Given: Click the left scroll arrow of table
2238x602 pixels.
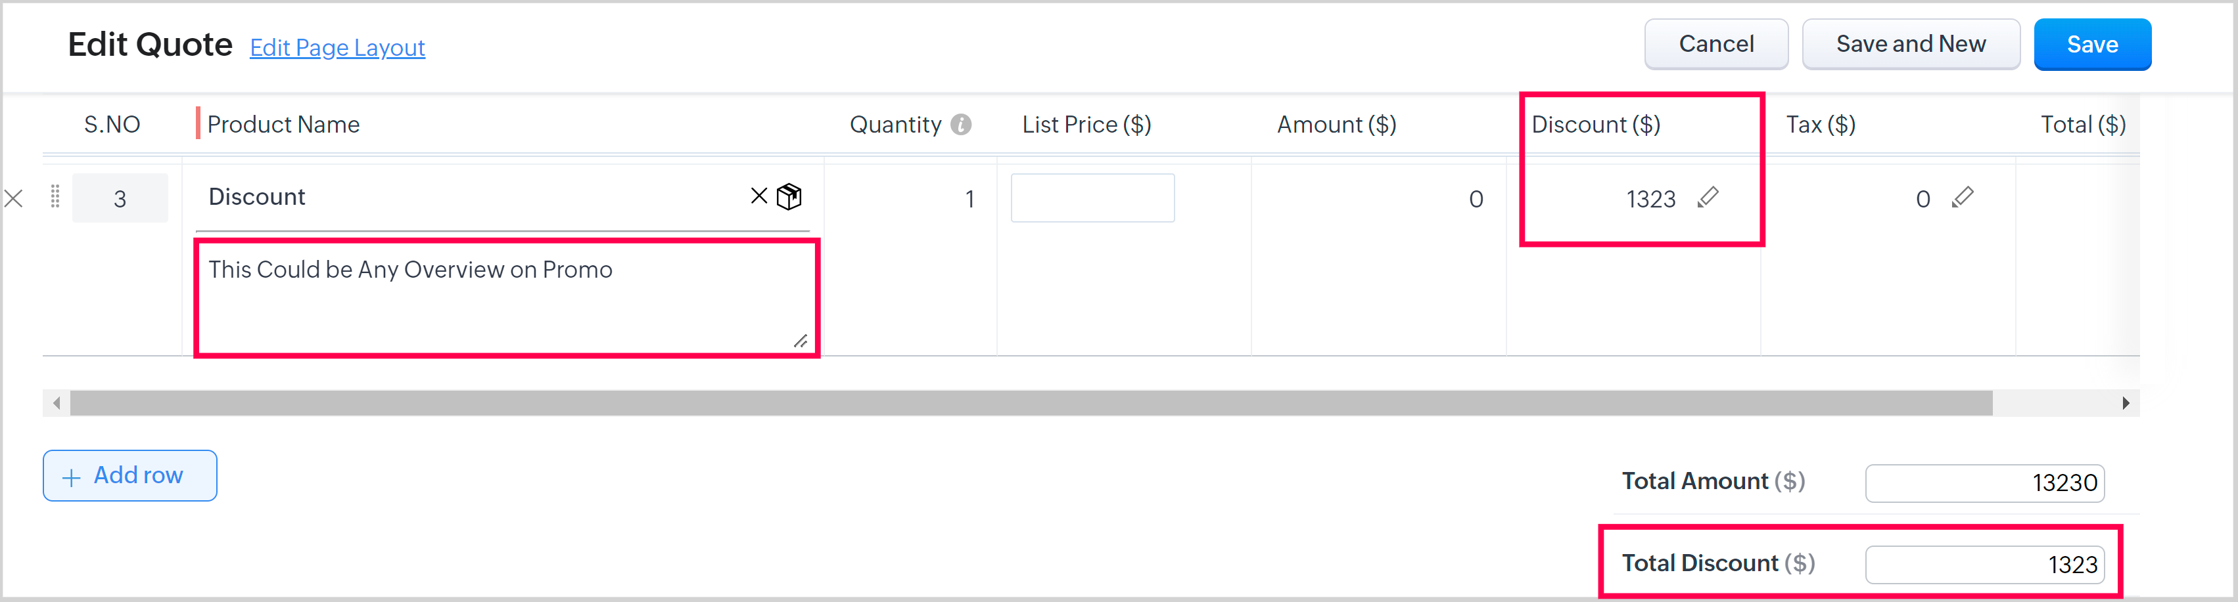Looking at the screenshot, I should (57, 402).
